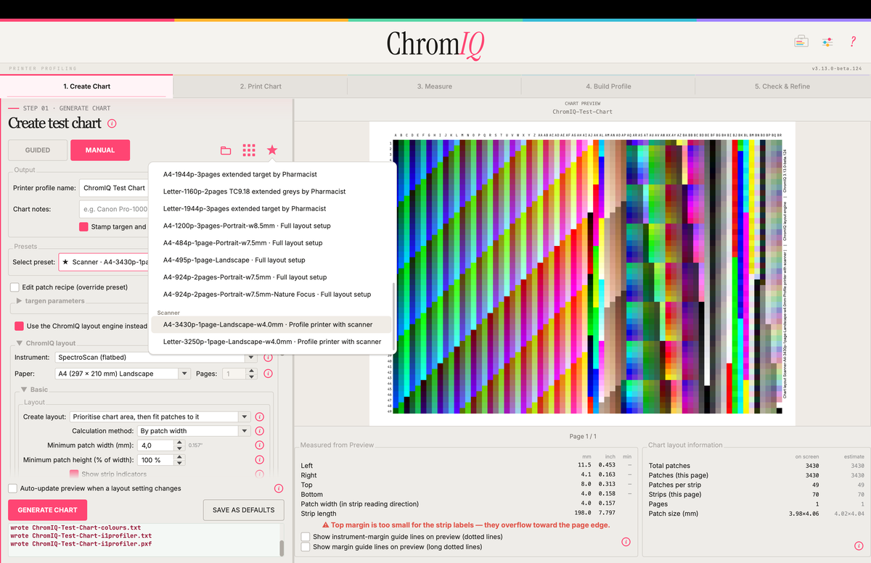Switch to the 3. Measure tab
The width and height of the screenshot is (871, 563).
coord(434,86)
